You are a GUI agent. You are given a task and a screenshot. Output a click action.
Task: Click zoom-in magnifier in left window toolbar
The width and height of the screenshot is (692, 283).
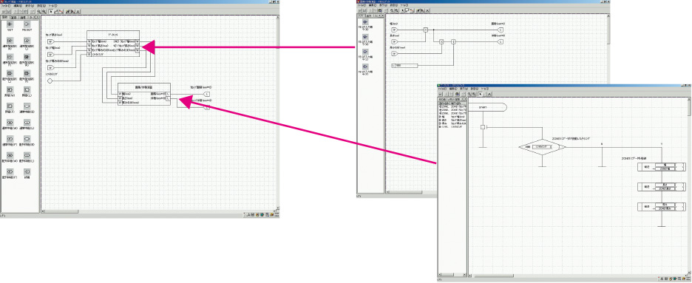coord(39,12)
